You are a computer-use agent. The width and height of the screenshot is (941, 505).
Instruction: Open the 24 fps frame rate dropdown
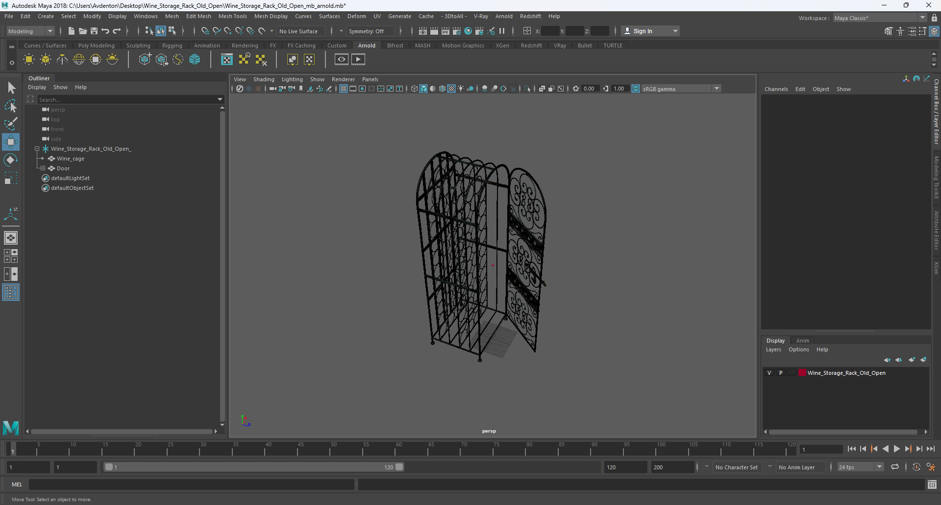[x=860, y=467]
